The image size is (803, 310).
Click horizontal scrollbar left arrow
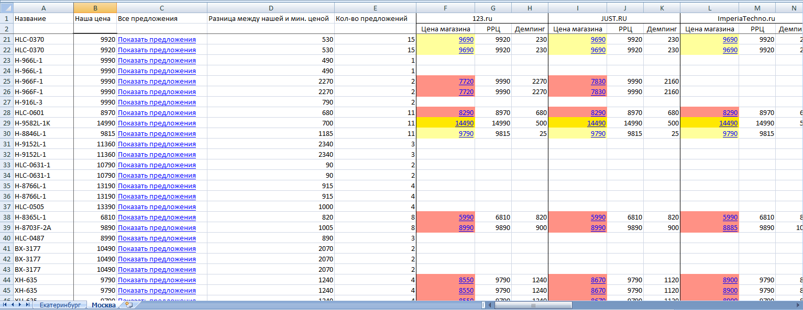(490, 305)
